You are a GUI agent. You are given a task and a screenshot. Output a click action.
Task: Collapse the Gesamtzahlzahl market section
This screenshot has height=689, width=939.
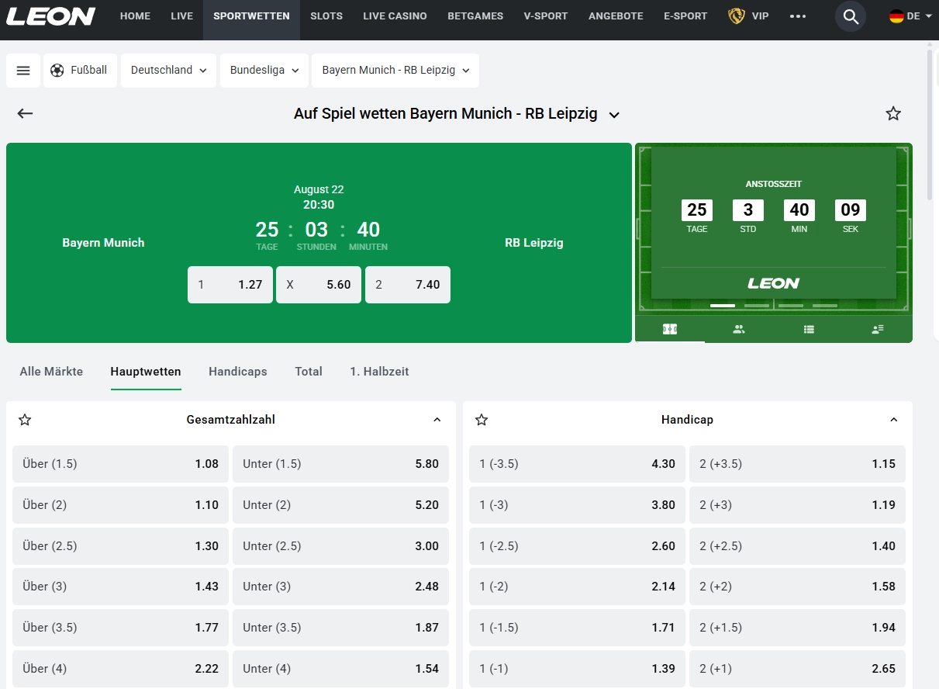click(437, 420)
